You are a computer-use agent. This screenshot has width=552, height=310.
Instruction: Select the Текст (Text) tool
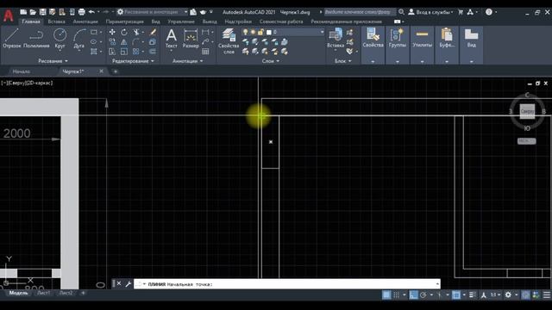pos(172,38)
